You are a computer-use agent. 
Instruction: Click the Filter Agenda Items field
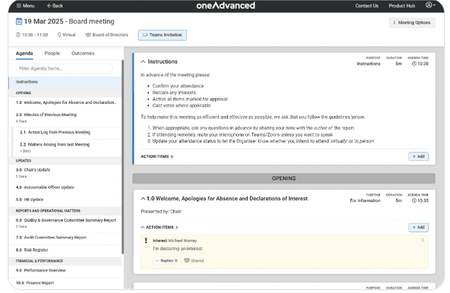(x=66, y=68)
